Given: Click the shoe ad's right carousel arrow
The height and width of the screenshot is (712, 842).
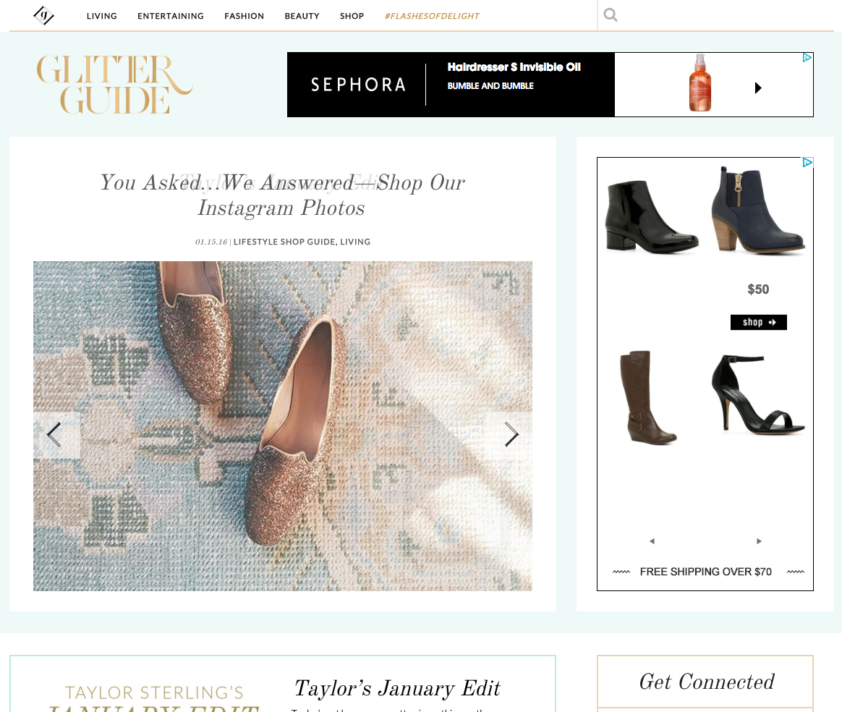Looking at the screenshot, I should point(759,541).
